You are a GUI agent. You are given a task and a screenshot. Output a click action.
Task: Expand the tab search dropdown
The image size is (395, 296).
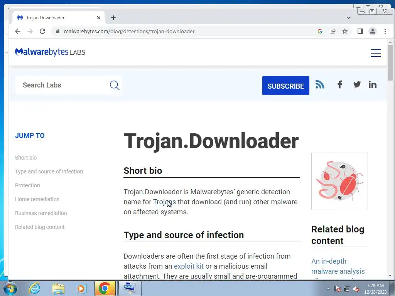(348, 18)
